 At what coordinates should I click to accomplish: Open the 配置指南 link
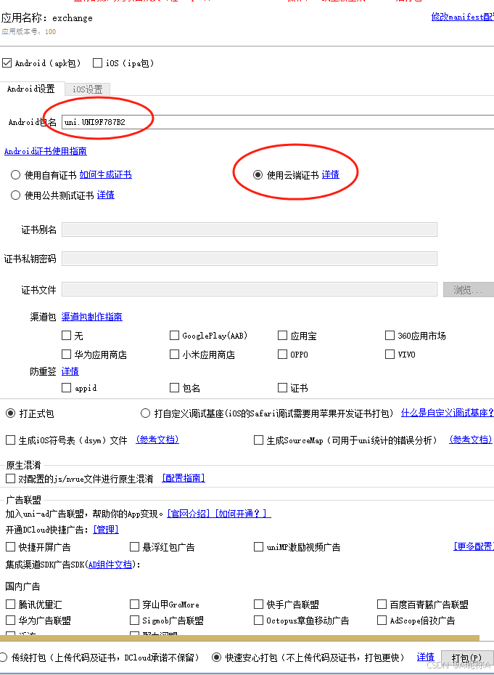(x=184, y=478)
